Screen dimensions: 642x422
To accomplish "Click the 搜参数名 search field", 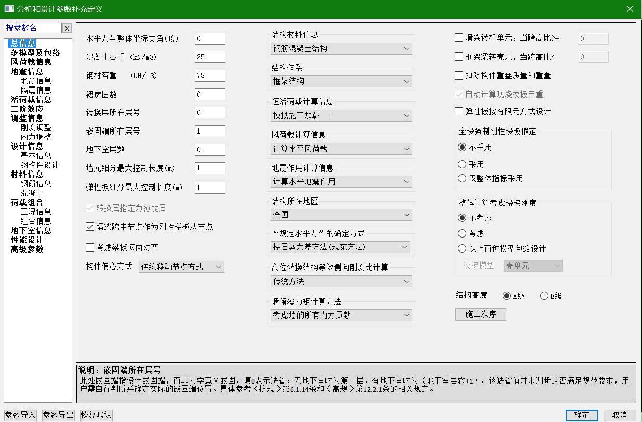I will (33, 28).
